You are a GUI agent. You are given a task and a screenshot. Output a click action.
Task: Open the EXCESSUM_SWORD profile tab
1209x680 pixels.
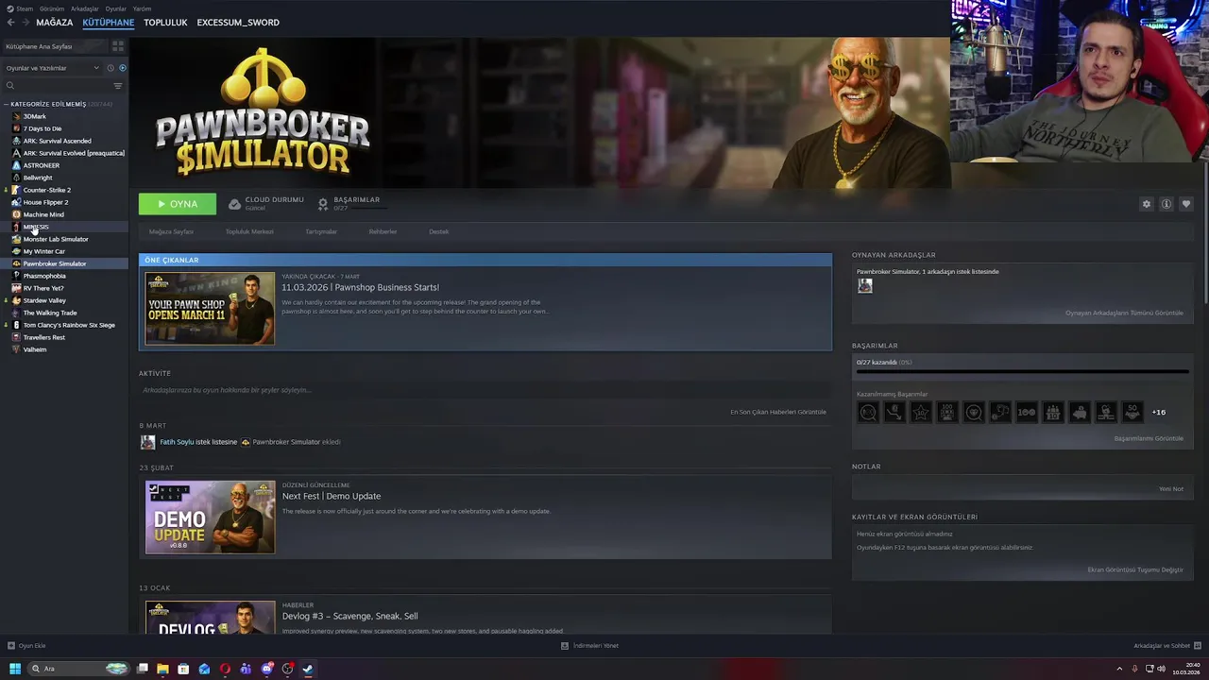click(x=238, y=23)
